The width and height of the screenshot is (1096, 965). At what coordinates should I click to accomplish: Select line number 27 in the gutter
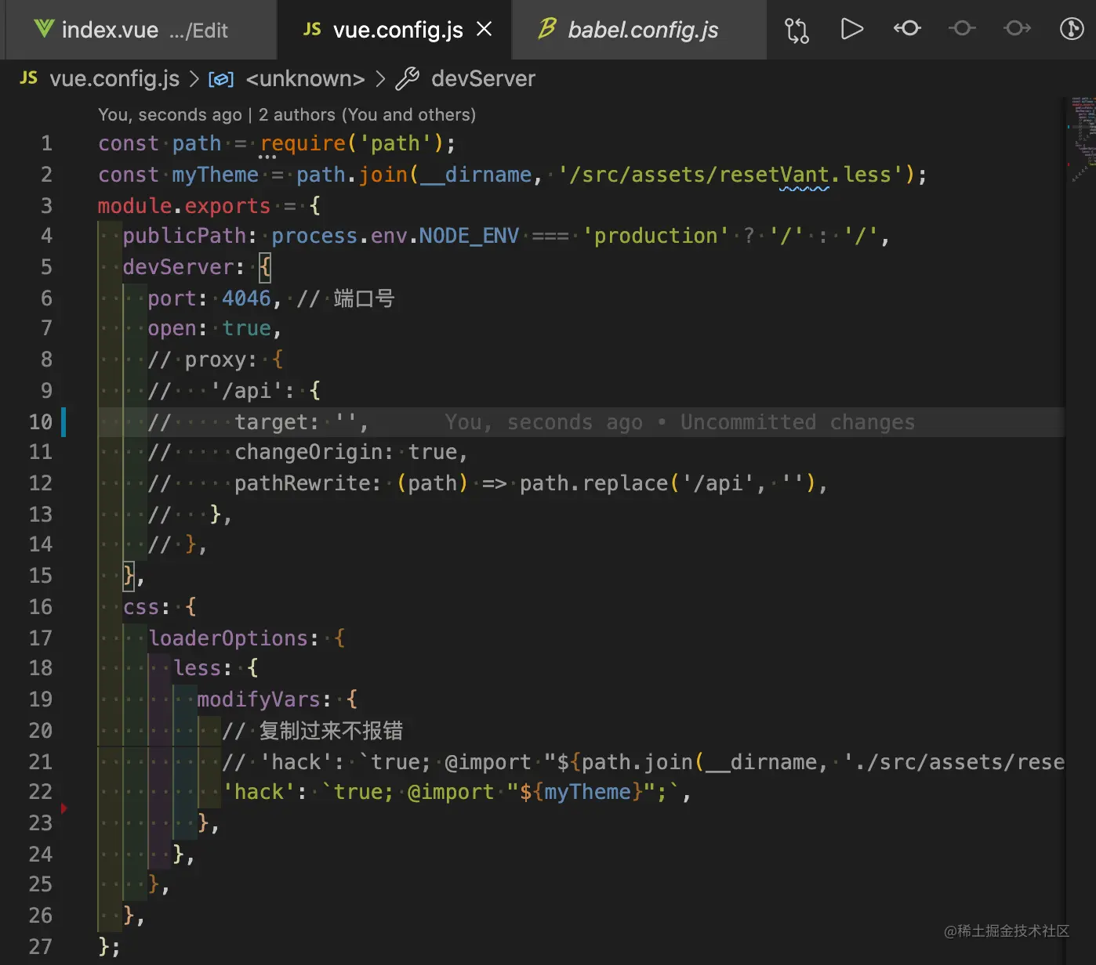(x=40, y=947)
